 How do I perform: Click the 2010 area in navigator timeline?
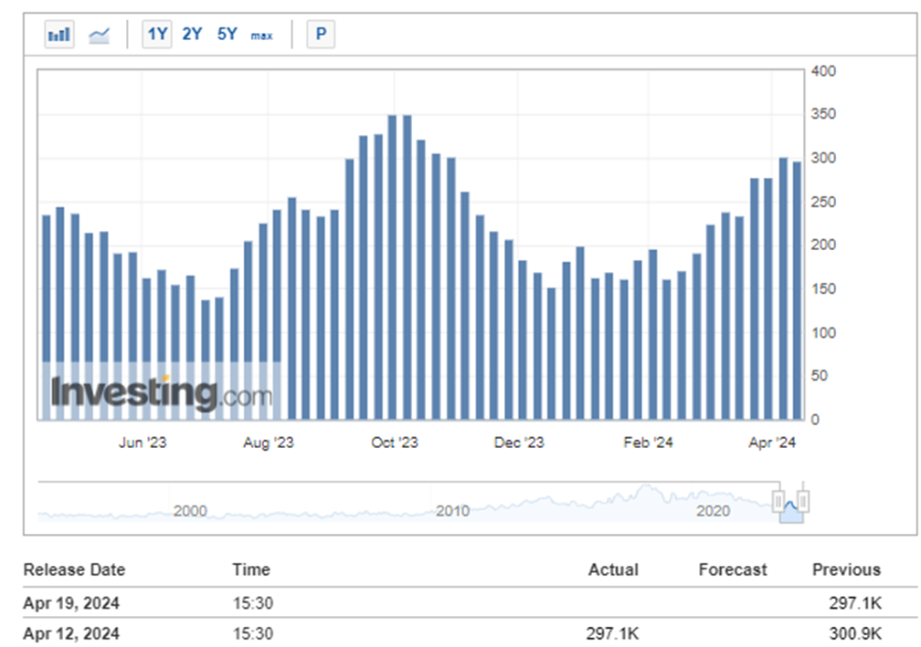click(452, 511)
